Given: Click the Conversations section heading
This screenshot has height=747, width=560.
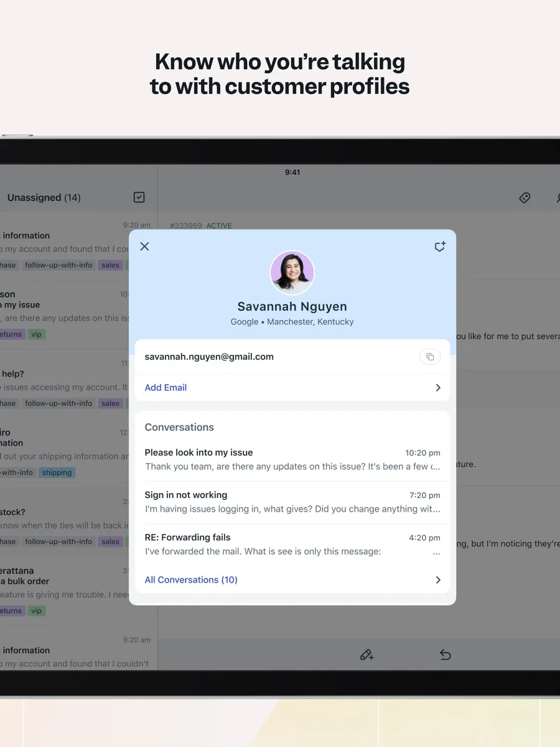Looking at the screenshot, I should 179,427.
